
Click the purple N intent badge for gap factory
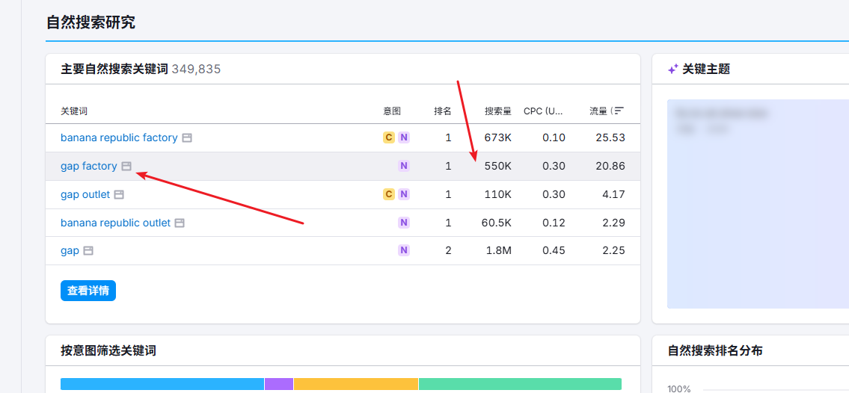click(404, 166)
